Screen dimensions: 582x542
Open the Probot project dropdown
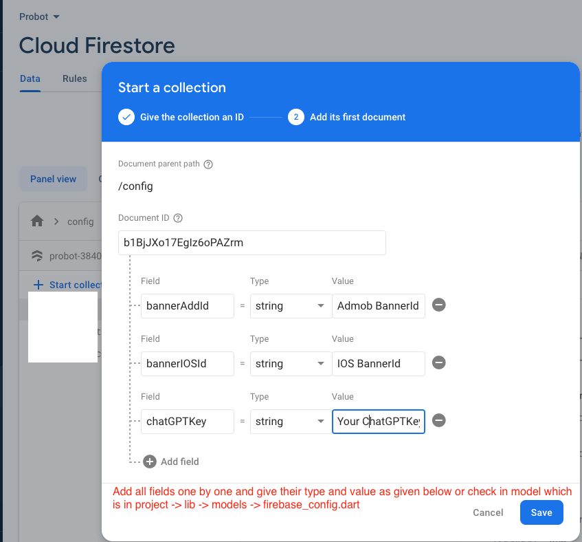(x=39, y=16)
